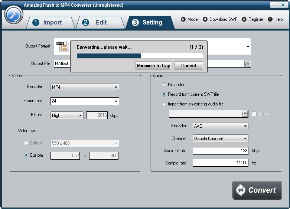Open the Double Channel dropdown
290x209 pixels.
[x=221, y=138]
